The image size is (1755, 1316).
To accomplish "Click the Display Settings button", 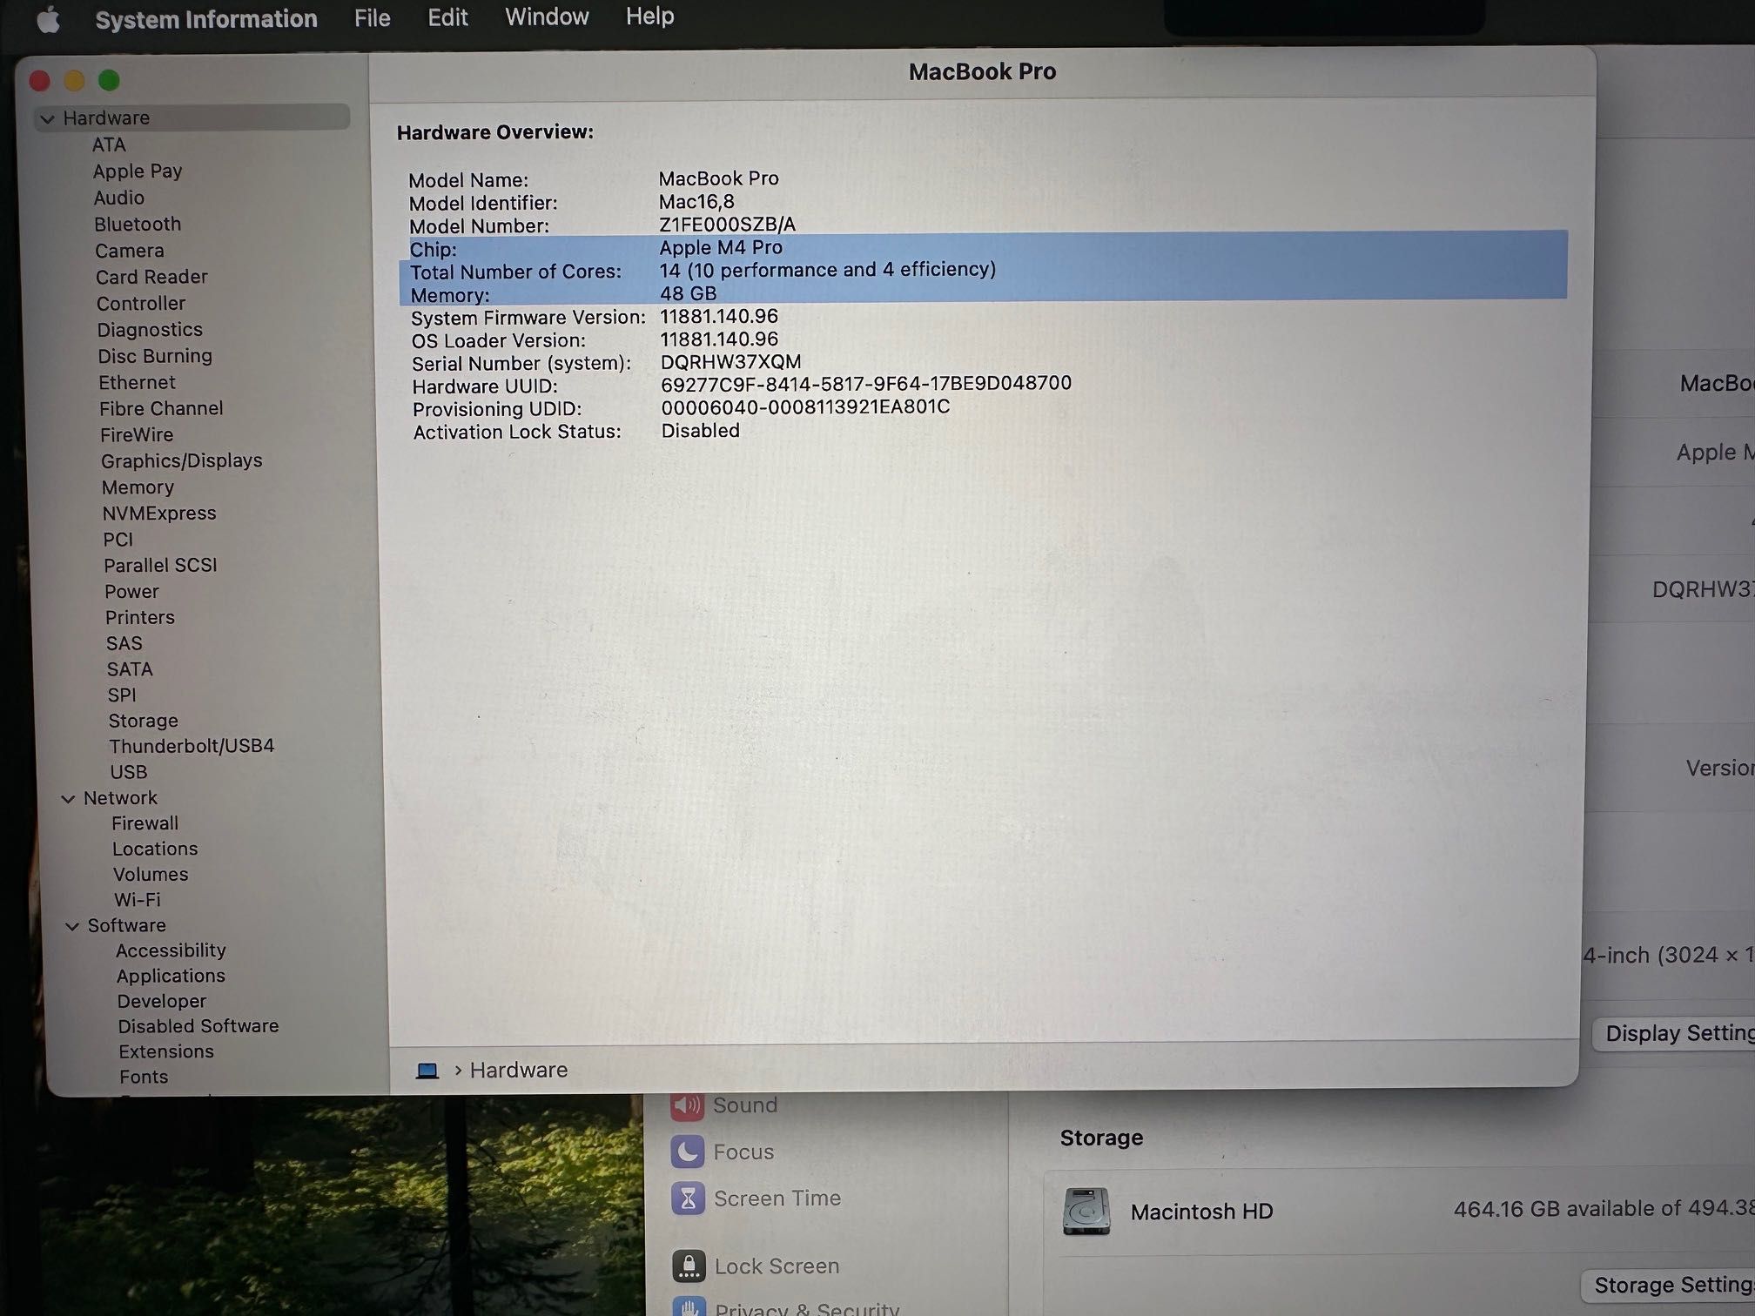I will pos(1674,1033).
